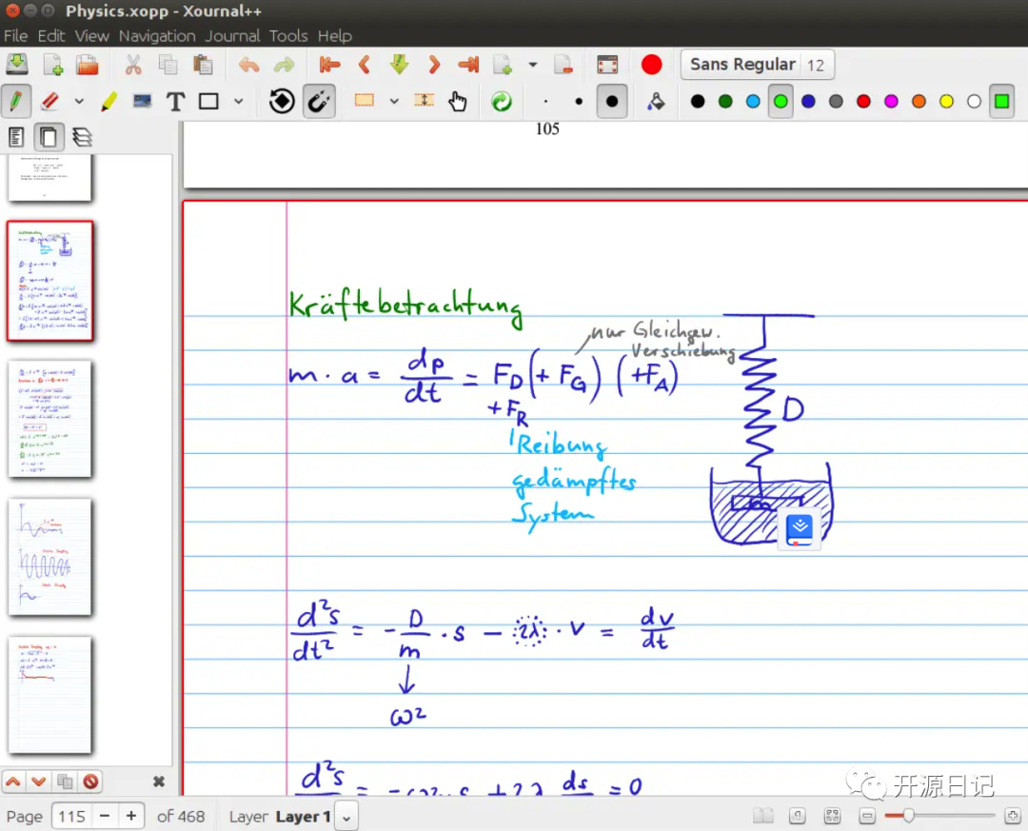This screenshot has height=831, width=1028.
Task: Choose the Select Rectangle tool
Action: [x=364, y=100]
